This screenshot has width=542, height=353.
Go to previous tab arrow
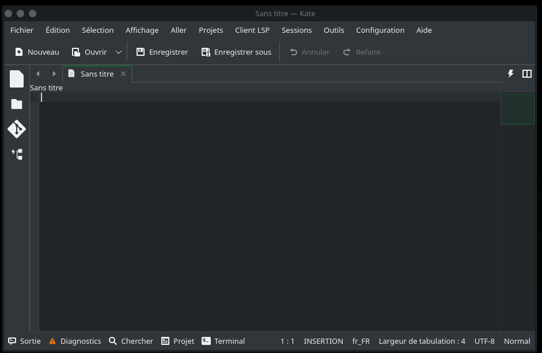38,74
